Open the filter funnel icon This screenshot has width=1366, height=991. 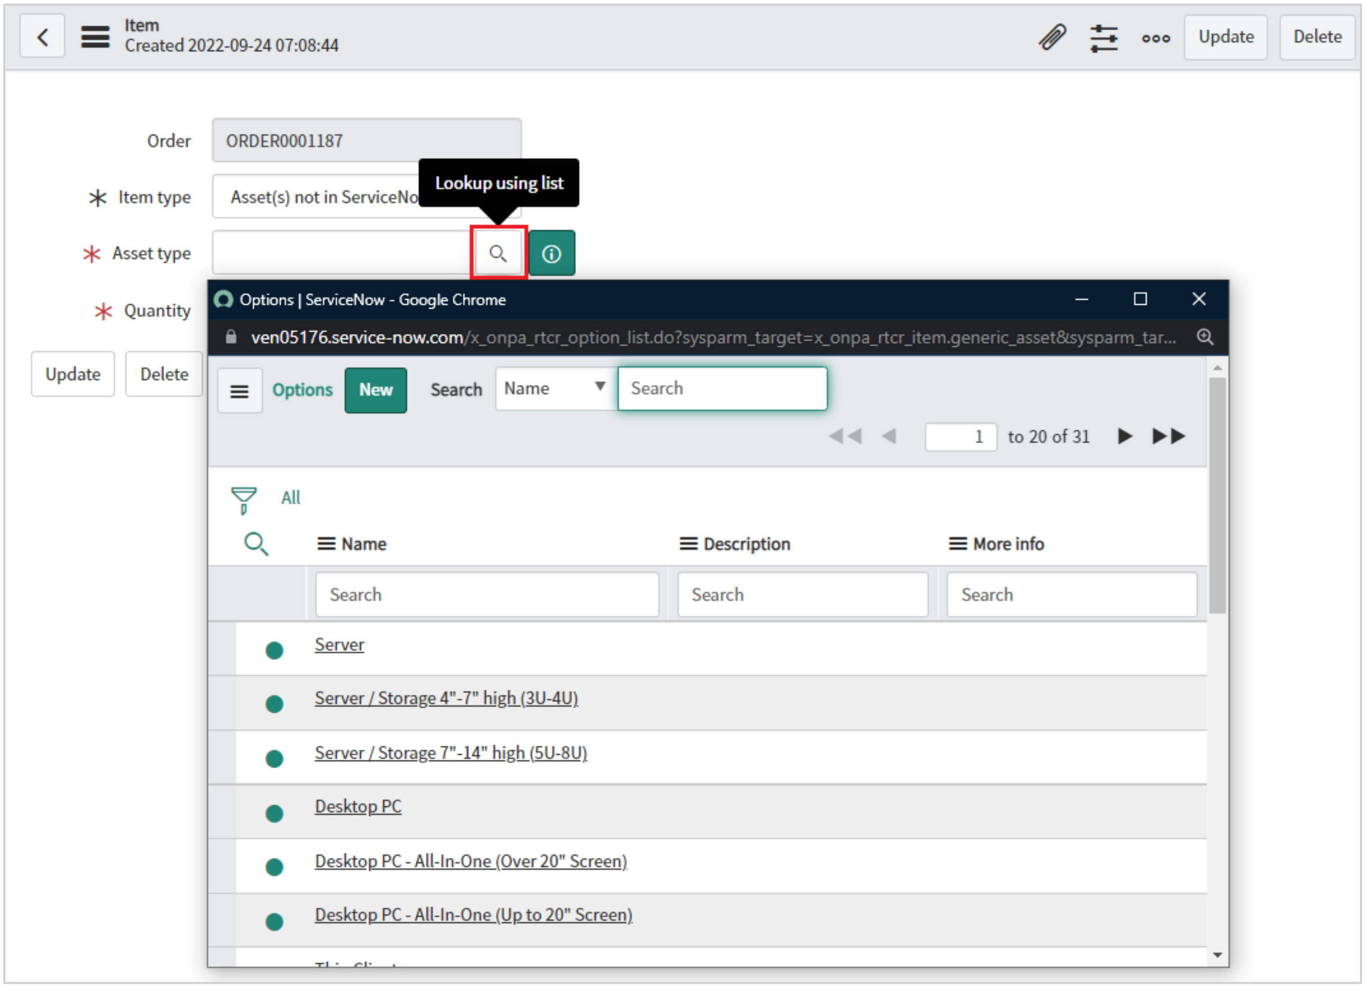[x=244, y=501]
